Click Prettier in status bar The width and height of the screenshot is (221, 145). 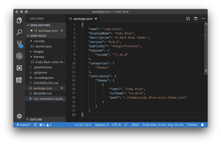pos(192,125)
